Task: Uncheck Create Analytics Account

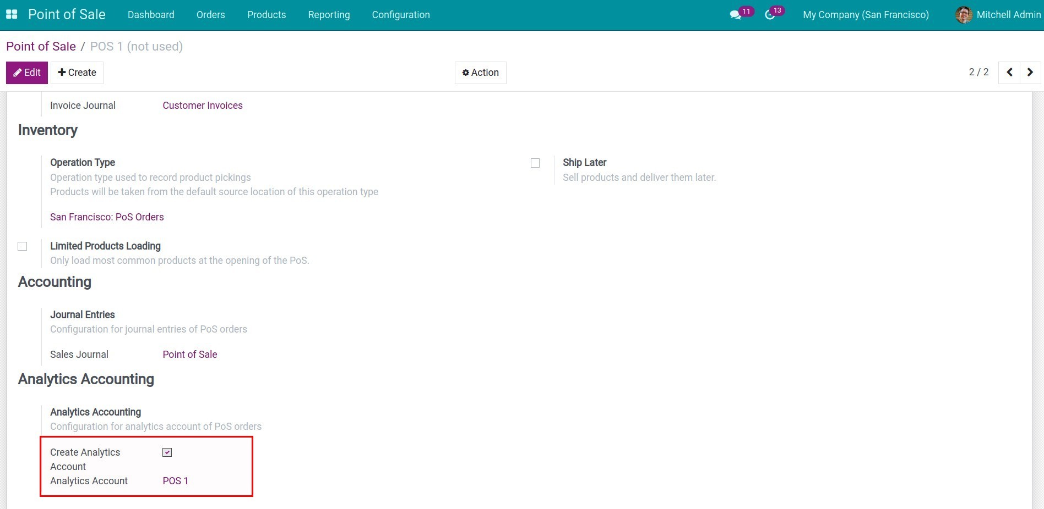Action: (x=167, y=452)
